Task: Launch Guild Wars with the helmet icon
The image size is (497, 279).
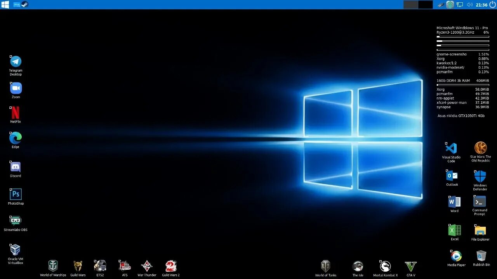Action: click(78, 266)
